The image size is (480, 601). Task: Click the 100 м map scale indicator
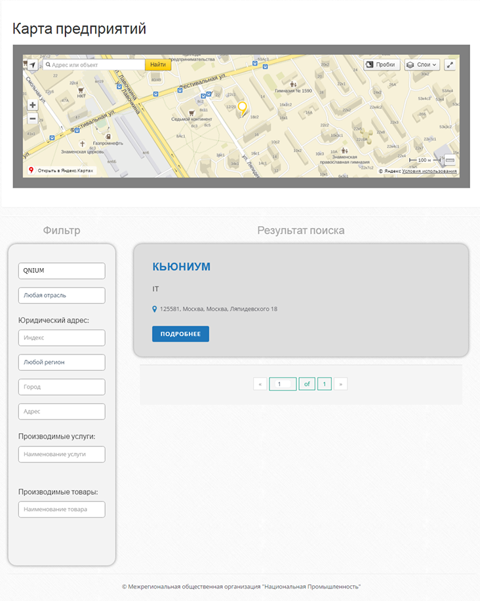(425, 160)
